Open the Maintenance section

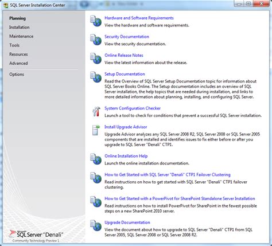tap(21, 36)
